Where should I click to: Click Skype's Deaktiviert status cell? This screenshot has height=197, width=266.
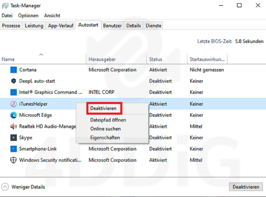(160, 138)
